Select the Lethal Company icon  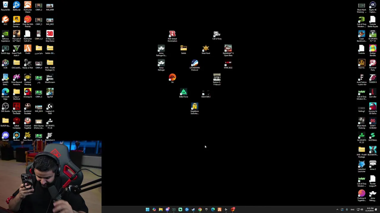click(17, 123)
